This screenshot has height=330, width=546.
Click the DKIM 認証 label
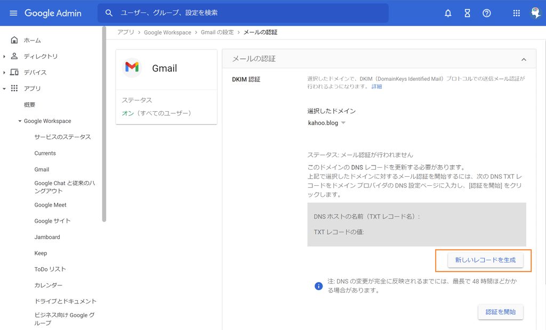point(246,80)
